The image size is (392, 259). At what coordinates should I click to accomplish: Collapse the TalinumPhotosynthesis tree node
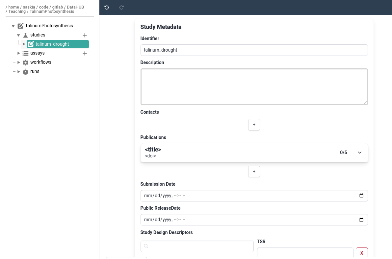[13, 26]
